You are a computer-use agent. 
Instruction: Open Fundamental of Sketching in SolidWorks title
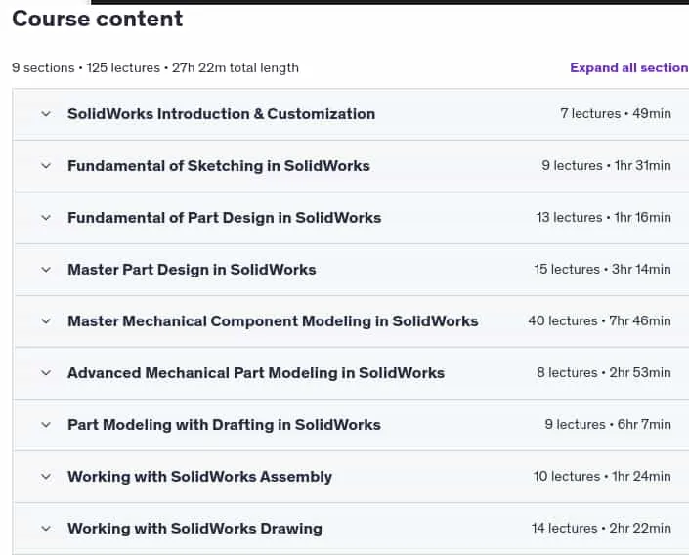click(219, 166)
